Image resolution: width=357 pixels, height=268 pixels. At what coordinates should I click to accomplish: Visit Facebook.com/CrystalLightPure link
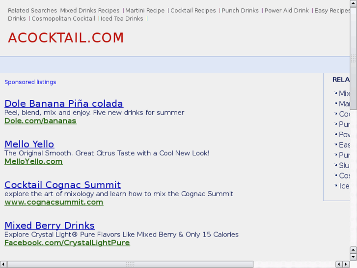click(x=67, y=243)
